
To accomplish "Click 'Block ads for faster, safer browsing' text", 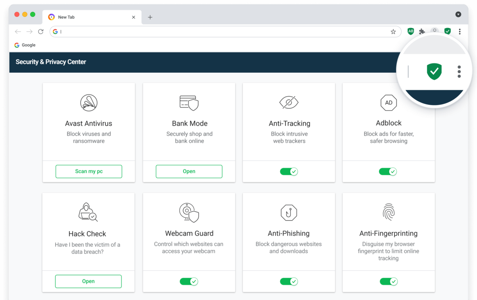I will (x=388, y=137).
